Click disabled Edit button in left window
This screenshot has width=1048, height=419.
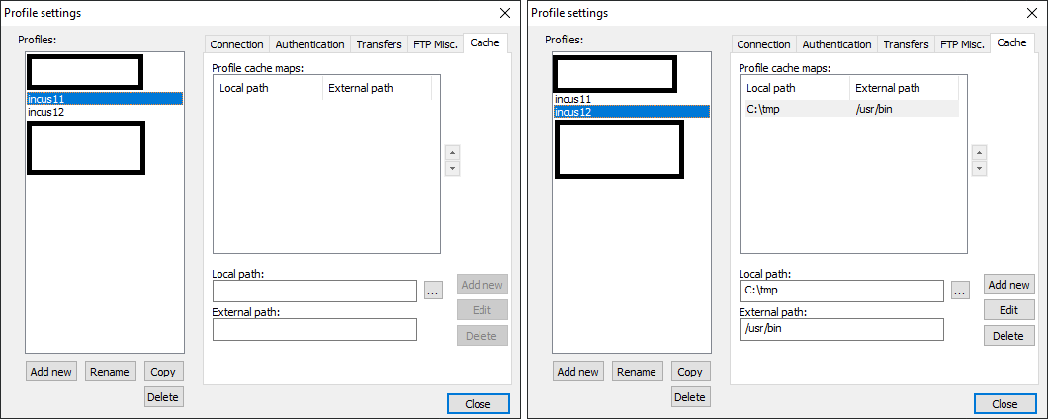point(481,310)
